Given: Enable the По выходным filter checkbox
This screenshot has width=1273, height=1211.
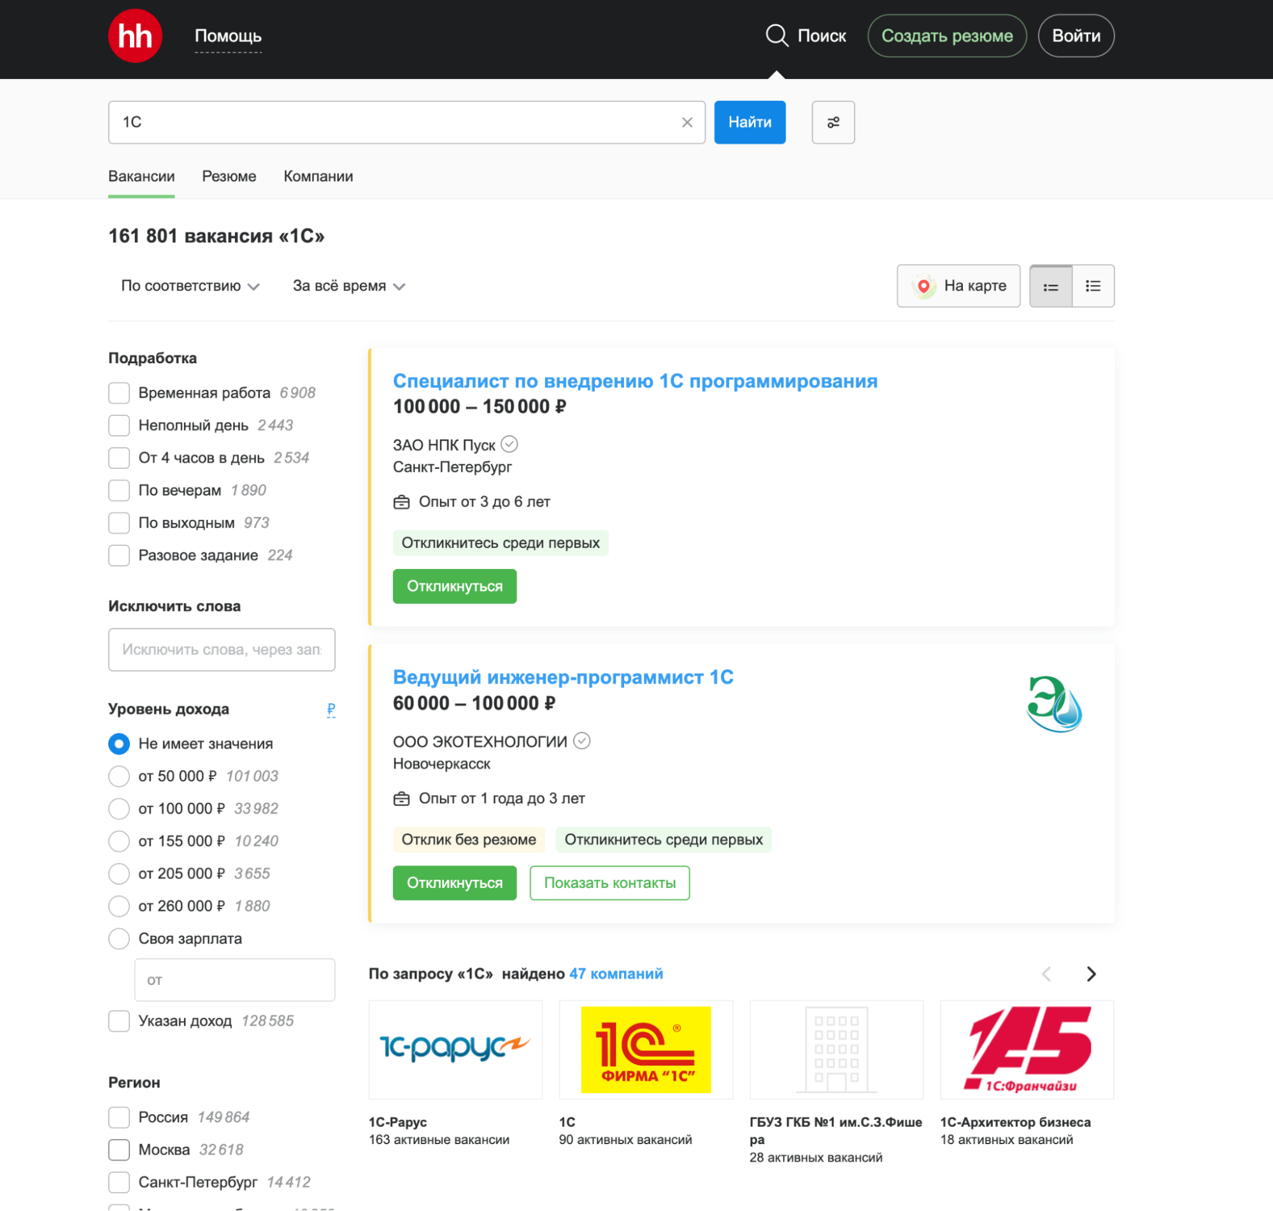Looking at the screenshot, I should (119, 523).
